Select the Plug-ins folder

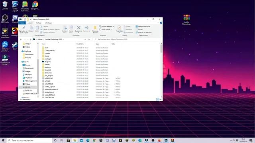tap(47, 62)
